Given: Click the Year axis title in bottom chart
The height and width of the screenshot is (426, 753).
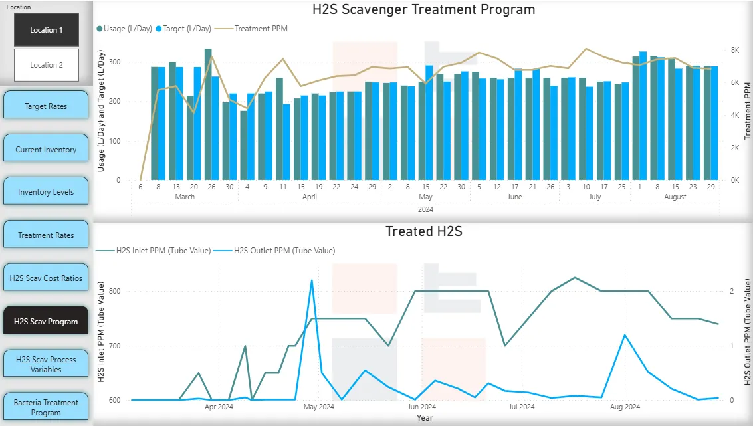Looking at the screenshot, I should pyautogui.click(x=425, y=418).
